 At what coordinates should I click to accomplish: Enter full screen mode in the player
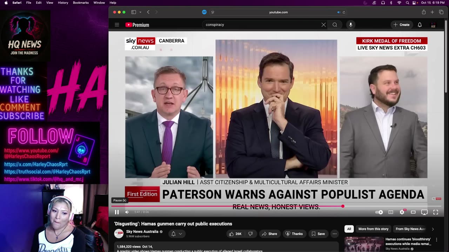pyautogui.click(x=436, y=212)
